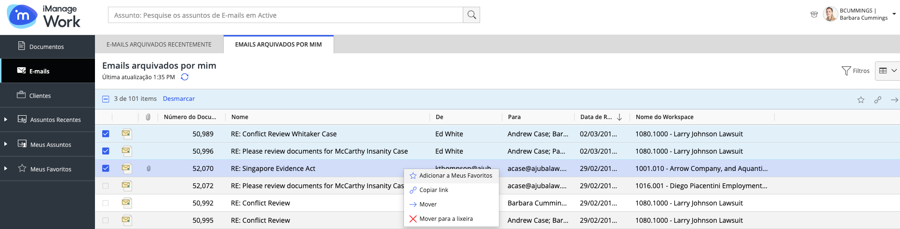Screen dimensions: 900x229
Task: Click the search magnifier icon
Action: pos(471,15)
